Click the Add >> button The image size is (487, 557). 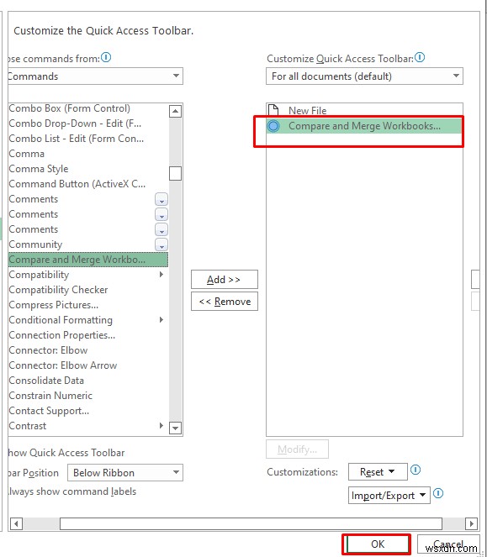coord(224,280)
